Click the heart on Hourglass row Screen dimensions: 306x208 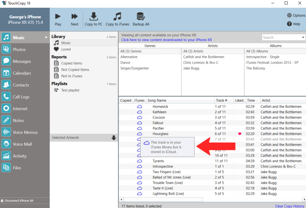(240, 134)
